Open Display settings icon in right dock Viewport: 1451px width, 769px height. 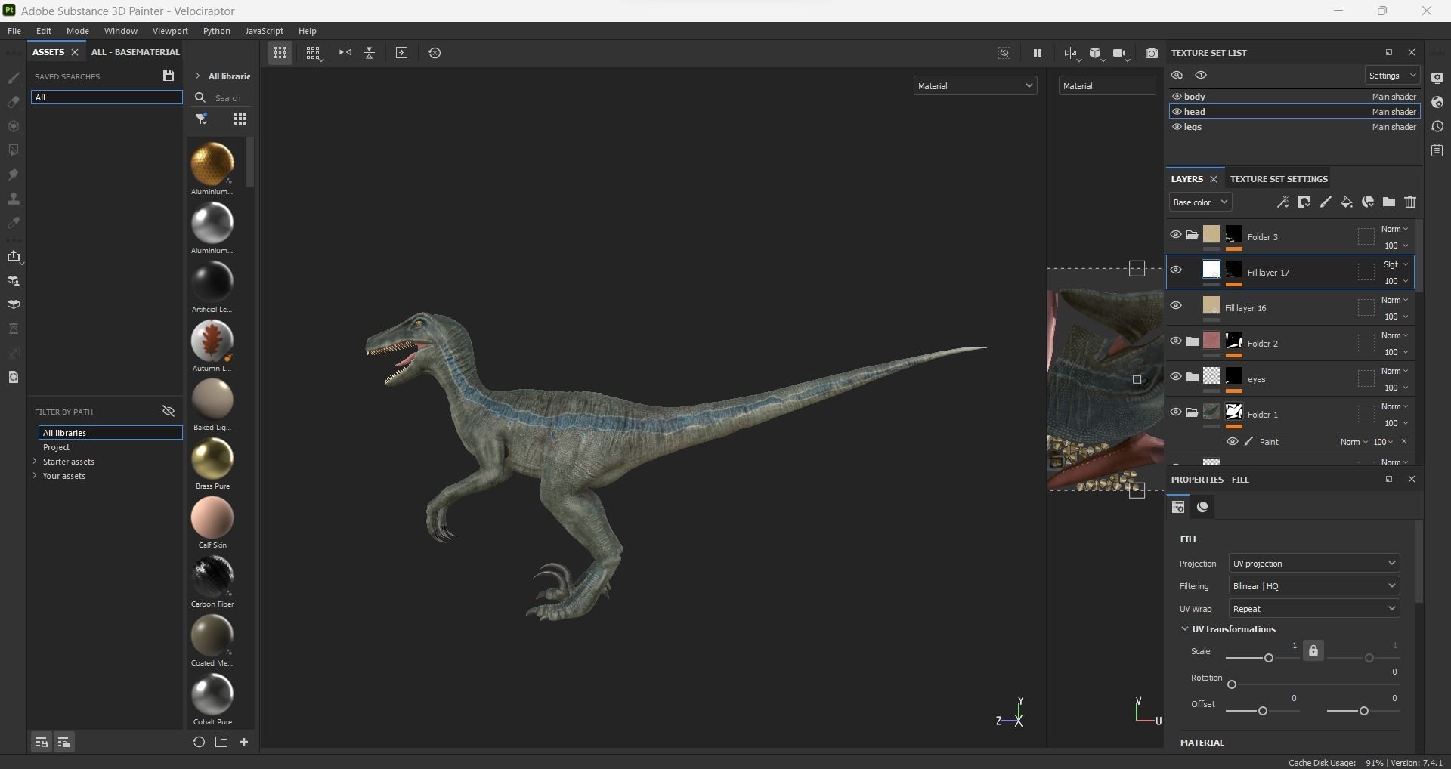tap(1437, 78)
